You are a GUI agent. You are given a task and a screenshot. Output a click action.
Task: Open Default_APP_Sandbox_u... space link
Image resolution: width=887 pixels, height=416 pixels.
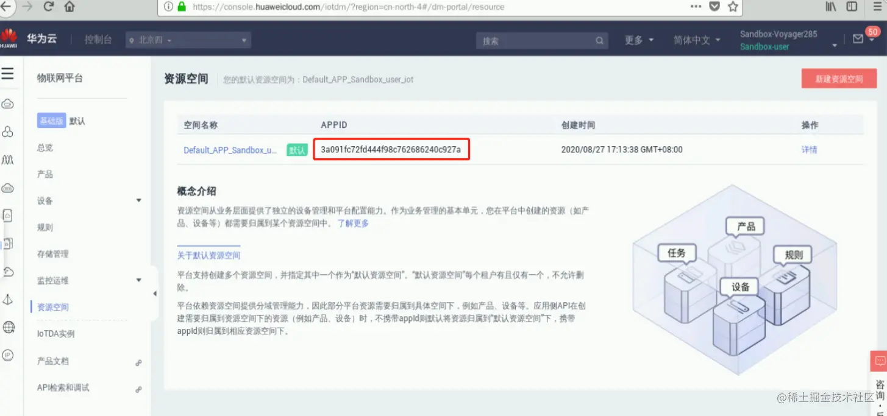[230, 150]
